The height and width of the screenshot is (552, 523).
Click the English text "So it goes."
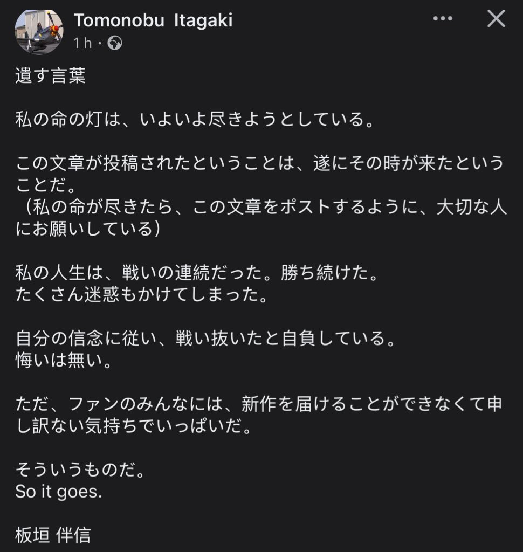[58, 493]
